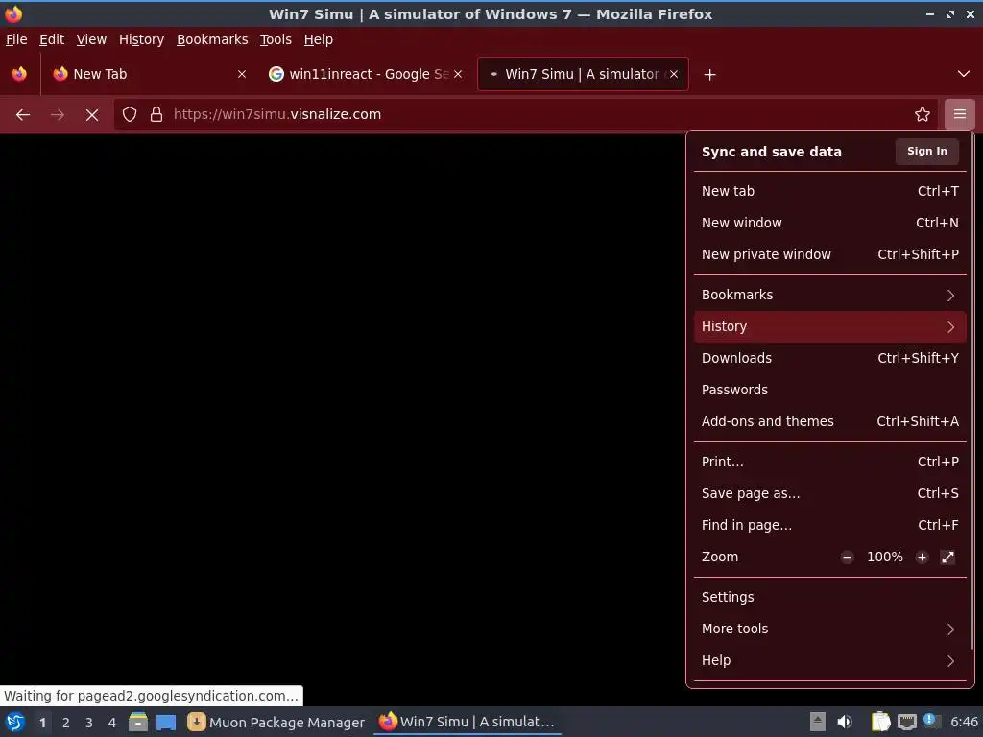This screenshot has width=983, height=737.
Task: Click the padlock site security icon
Action: click(x=156, y=115)
